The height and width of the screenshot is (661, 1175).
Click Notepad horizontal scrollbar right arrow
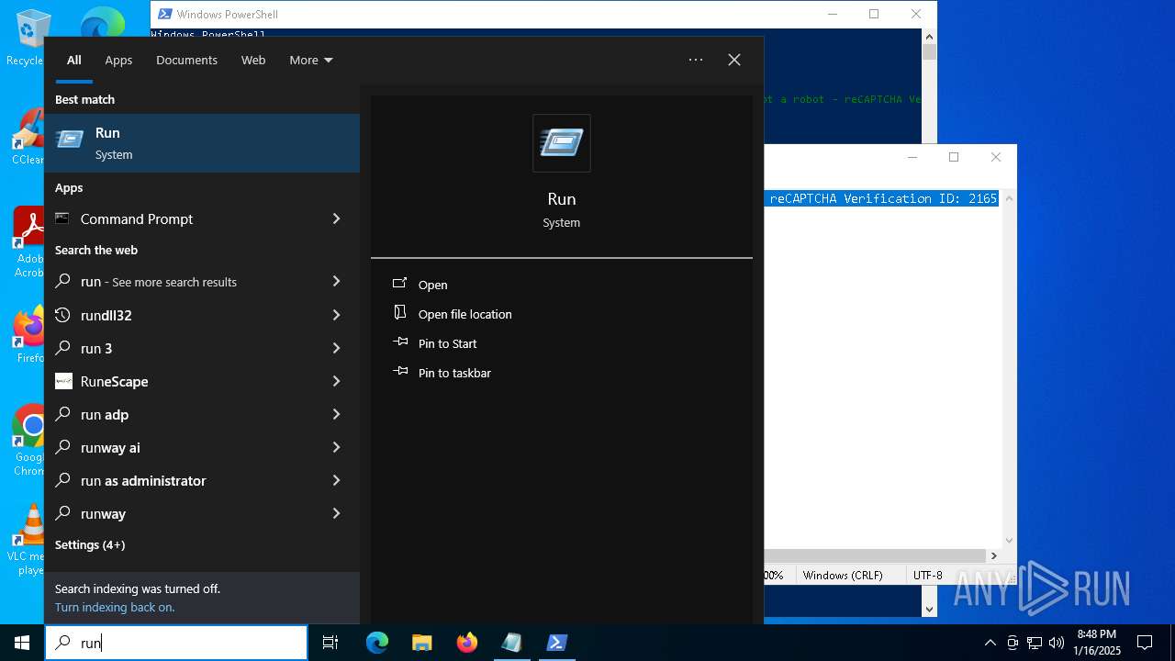(993, 555)
